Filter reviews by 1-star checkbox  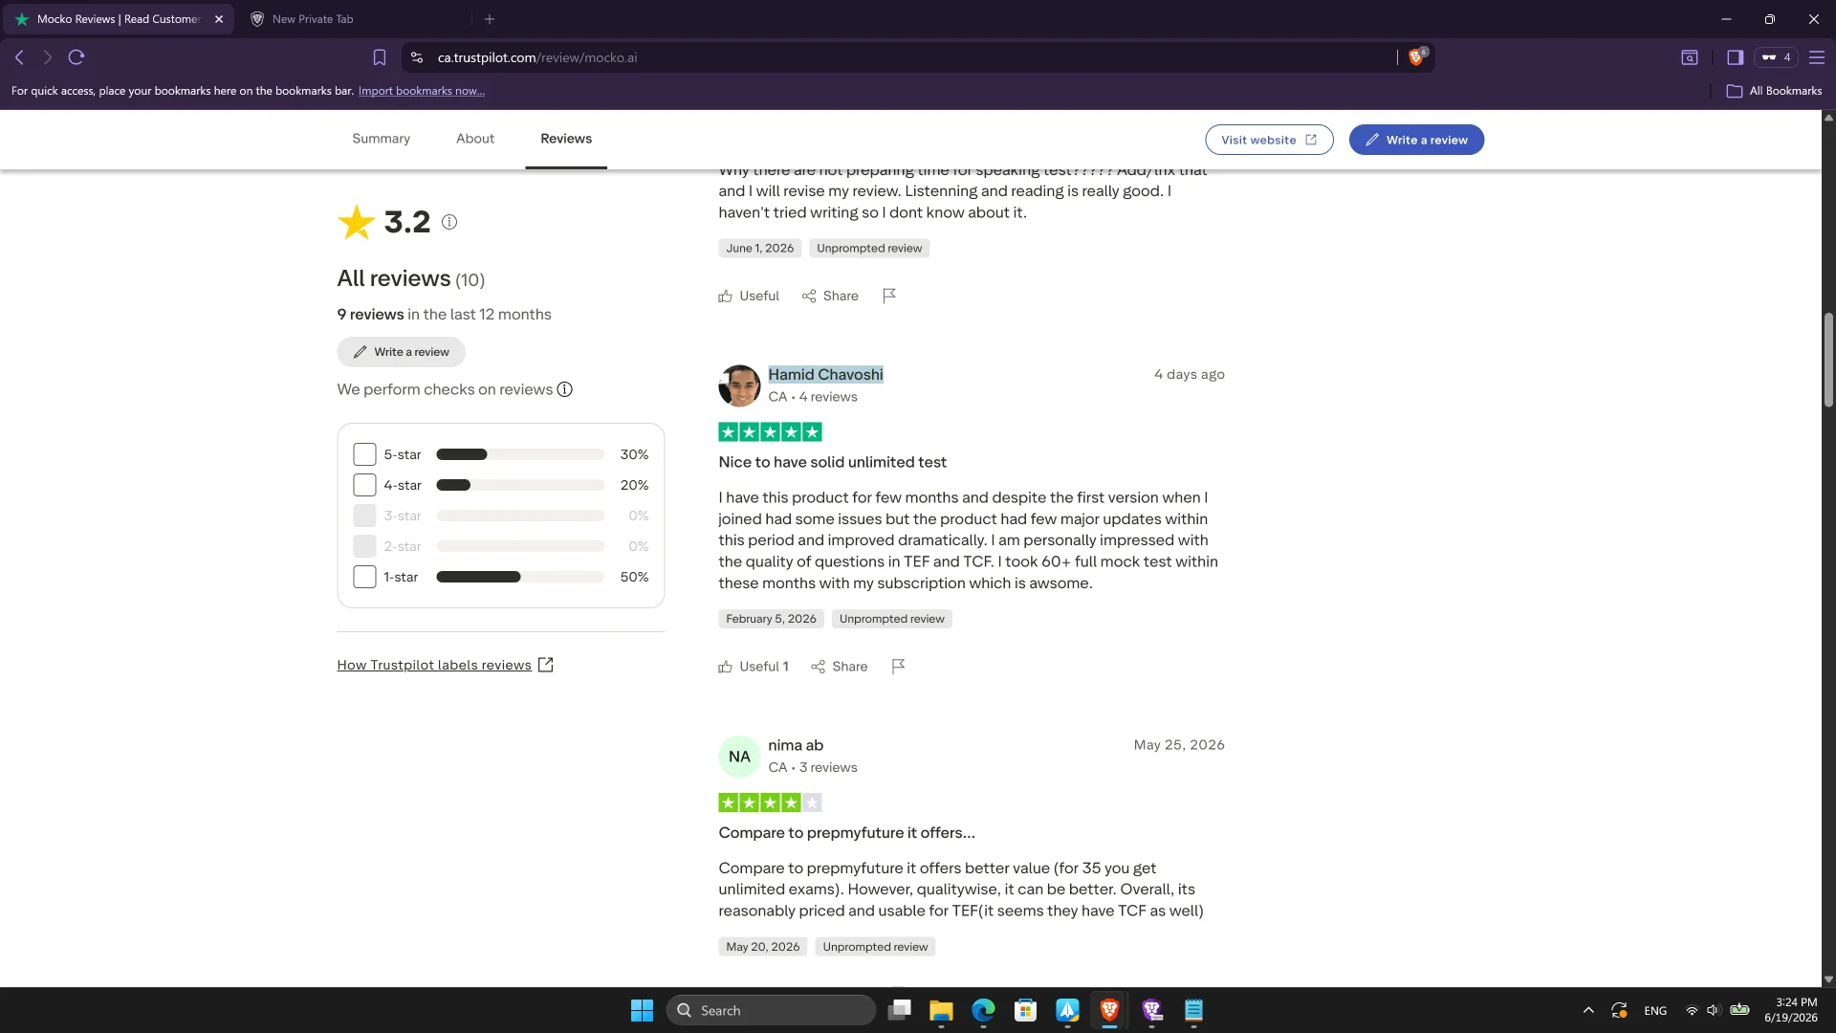364,577
